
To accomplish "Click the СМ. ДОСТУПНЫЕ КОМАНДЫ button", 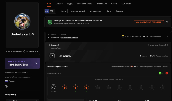I will [149, 22].
